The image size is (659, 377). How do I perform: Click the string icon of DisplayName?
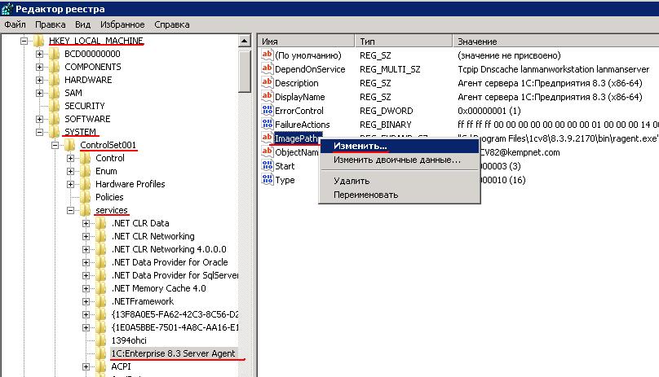[267, 97]
